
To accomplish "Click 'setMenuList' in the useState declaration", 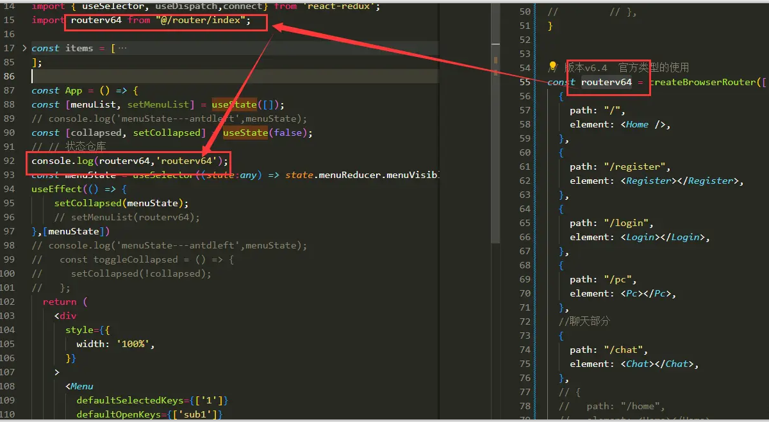I will [x=158, y=104].
